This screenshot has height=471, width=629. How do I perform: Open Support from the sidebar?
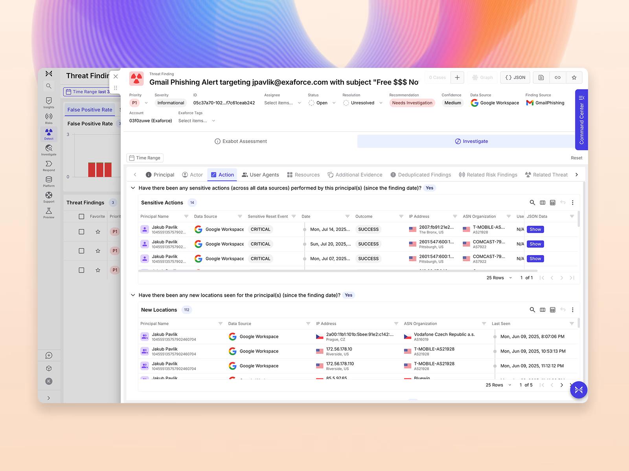(49, 197)
